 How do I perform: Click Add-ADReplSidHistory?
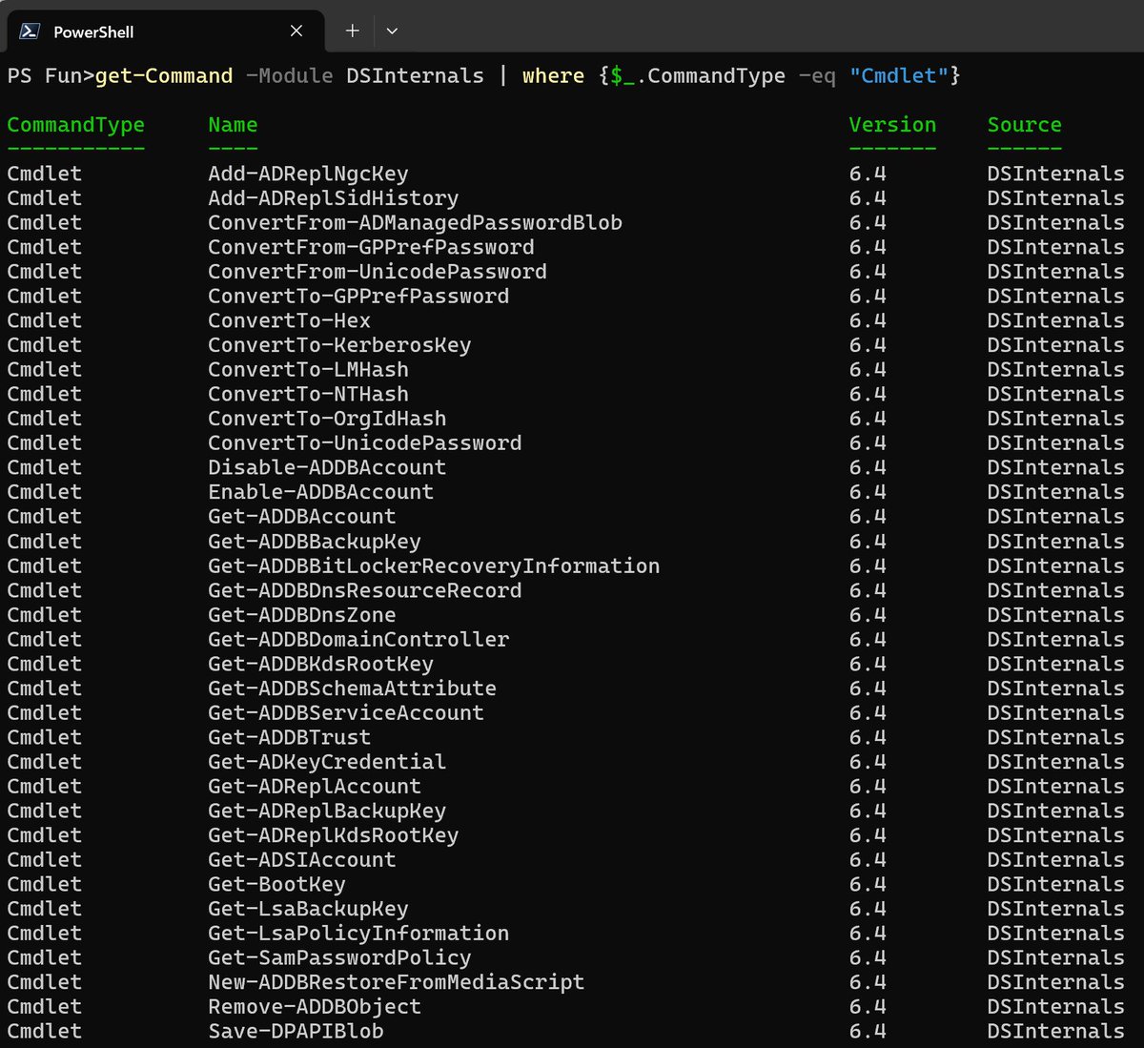point(333,198)
